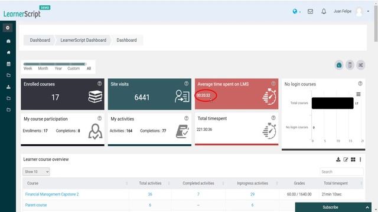Open the No login courses chart menu
Image resolution: width=378 pixels, height=212 pixels.
pos(359,94)
